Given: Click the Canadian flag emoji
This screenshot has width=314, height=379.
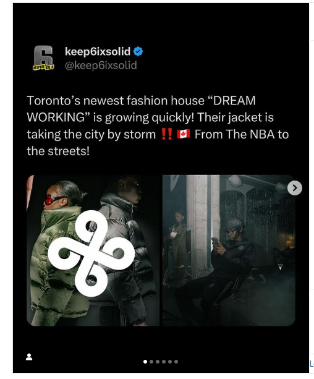Looking at the screenshot, I should click(183, 134).
